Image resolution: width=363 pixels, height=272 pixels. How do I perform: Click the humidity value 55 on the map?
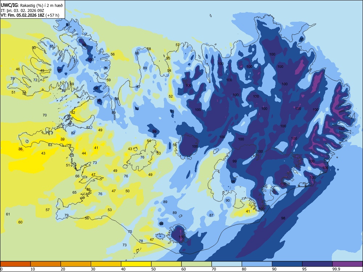168,58
